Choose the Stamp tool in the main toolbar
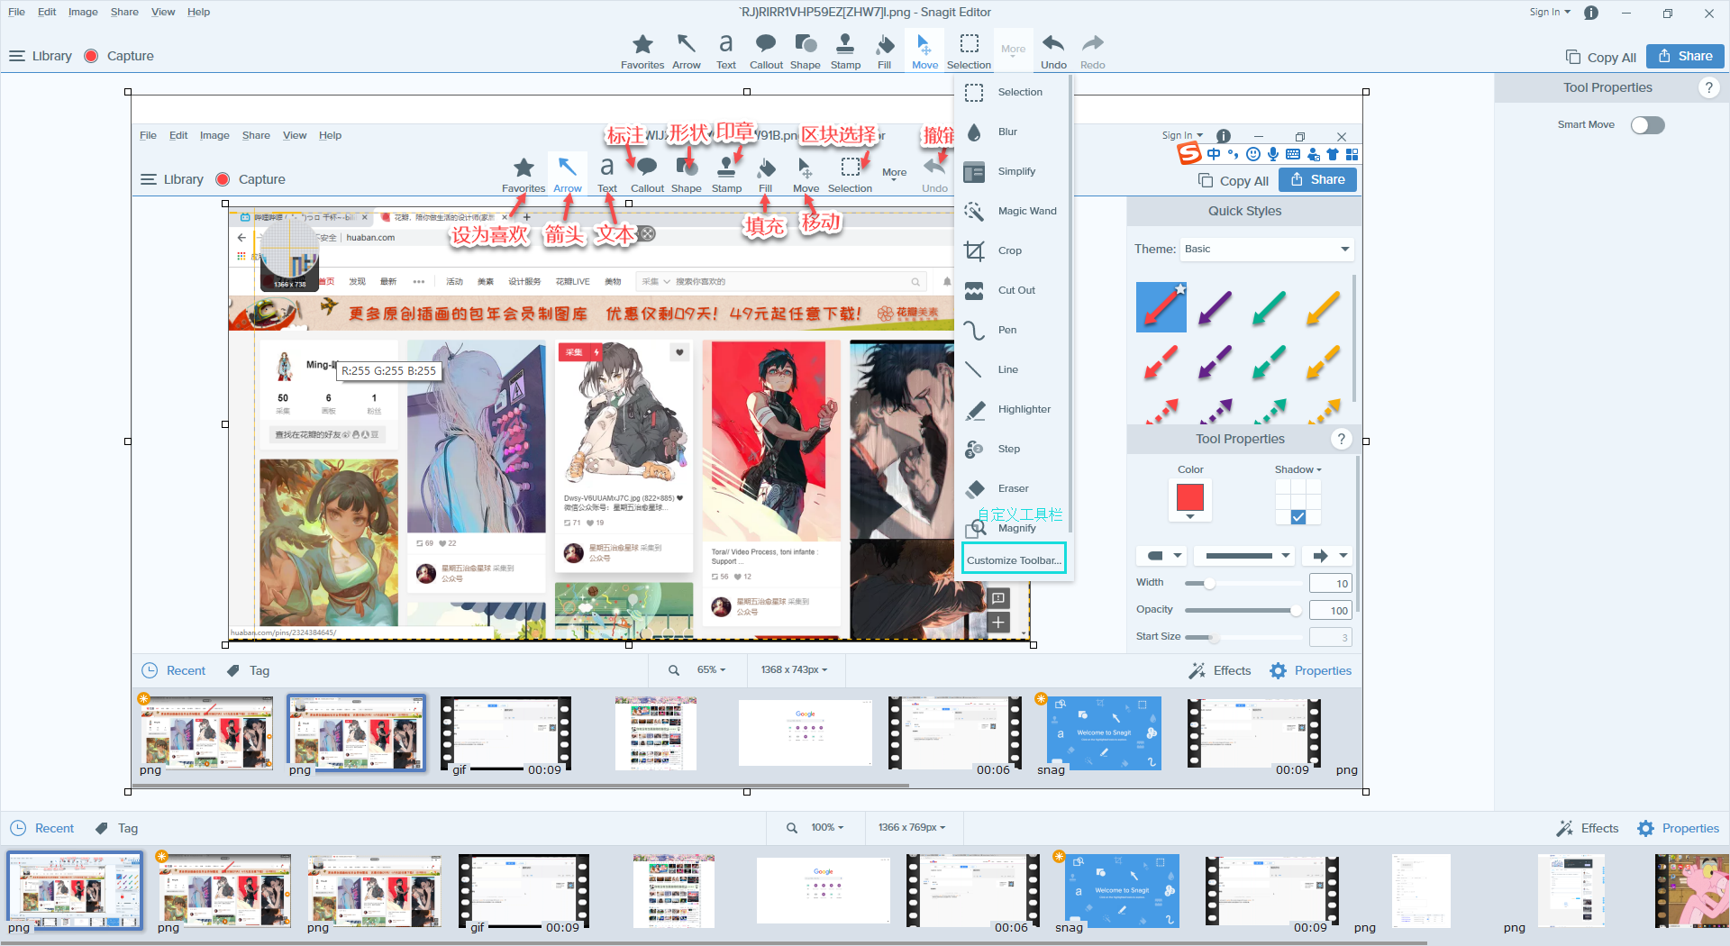 [x=845, y=51]
